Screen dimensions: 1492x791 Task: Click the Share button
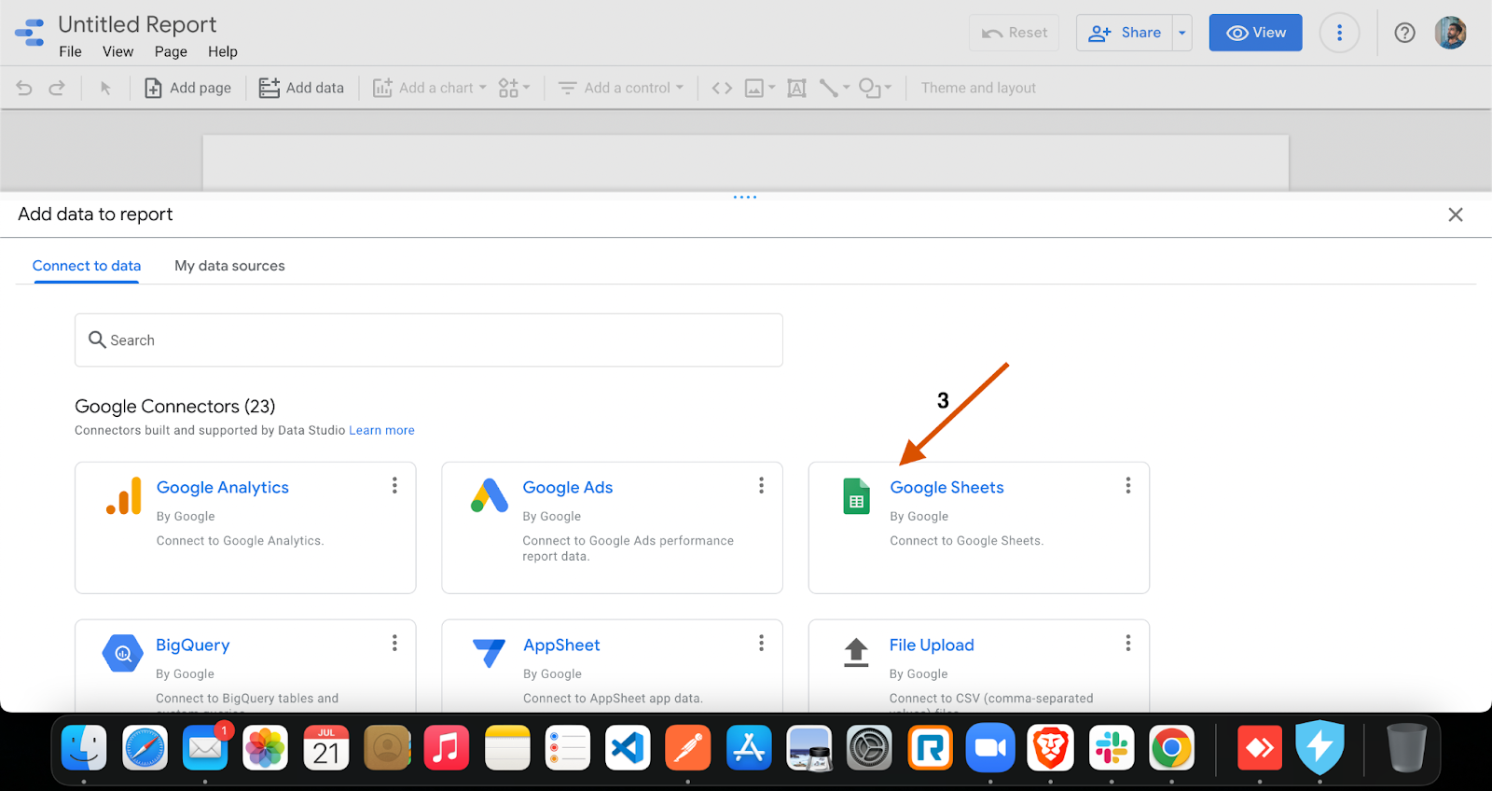pyautogui.click(x=1124, y=33)
